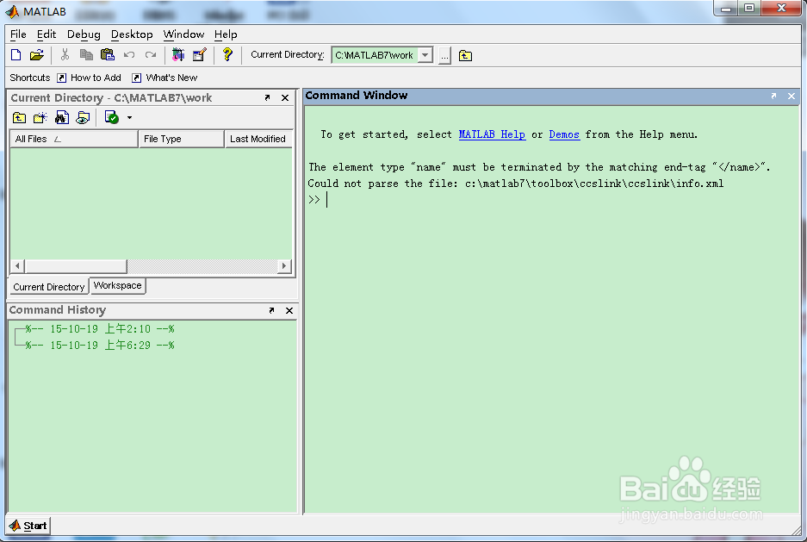Image resolution: width=807 pixels, height=542 pixels.
Task: Click the What's New shortcut
Action: pyautogui.click(x=165, y=78)
